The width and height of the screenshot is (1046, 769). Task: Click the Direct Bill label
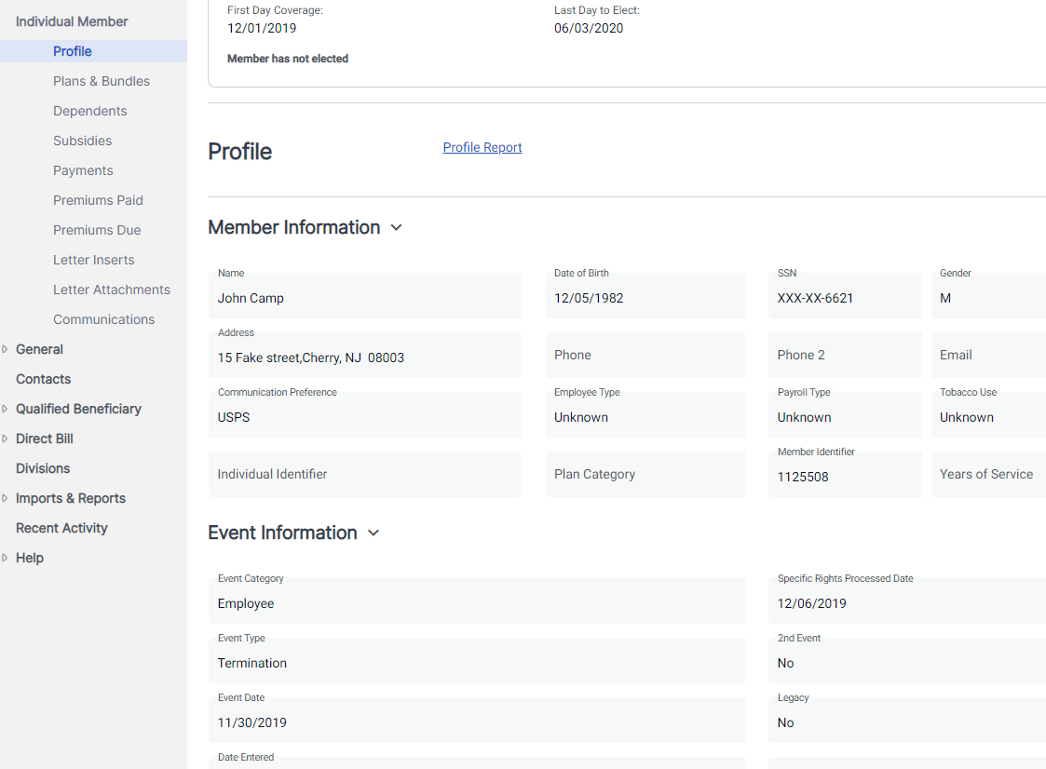[x=45, y=438]
